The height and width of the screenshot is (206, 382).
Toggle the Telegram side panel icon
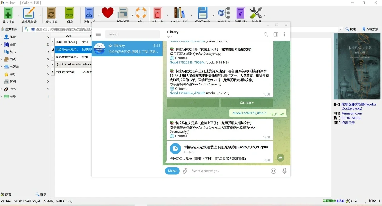[276, 35]
